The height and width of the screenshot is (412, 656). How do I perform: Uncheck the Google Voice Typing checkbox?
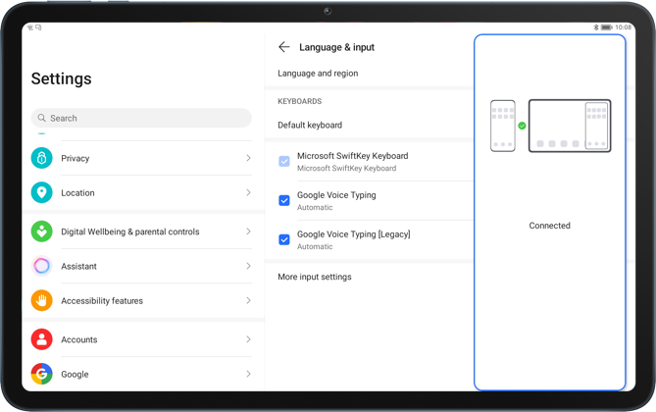pos(284,200)
